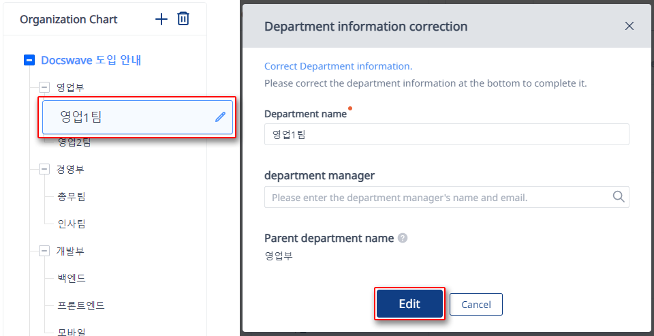Click the blue Edit button
This screenshot has height=336, width=654.
[409, 304]
